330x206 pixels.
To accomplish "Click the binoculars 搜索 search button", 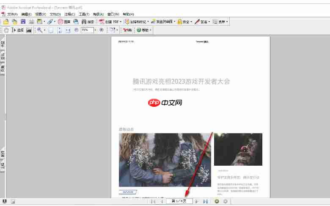I will point(88,22).
